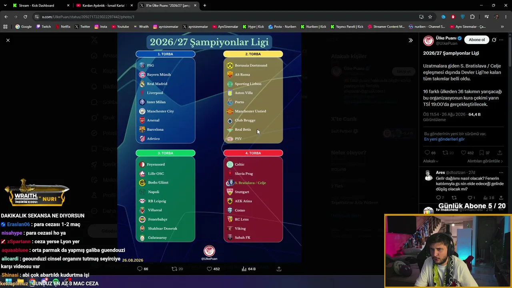The height and width of the screenshot is (288, 512).
Task: Open the Twitch bookmark
Action: point(44,27)
